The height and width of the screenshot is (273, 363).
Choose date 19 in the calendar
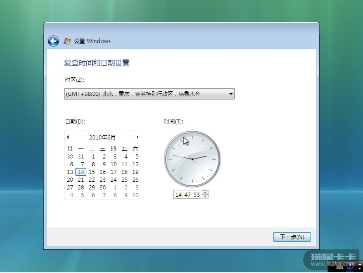point(135,172)
